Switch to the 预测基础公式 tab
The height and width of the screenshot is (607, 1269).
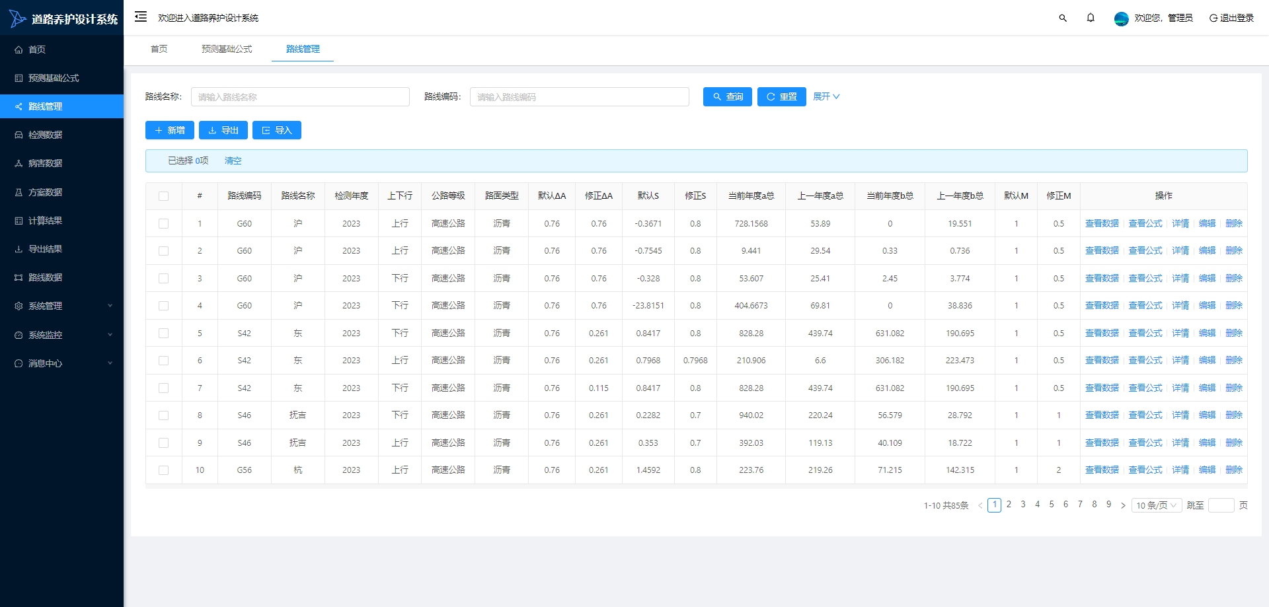(227, 49)
